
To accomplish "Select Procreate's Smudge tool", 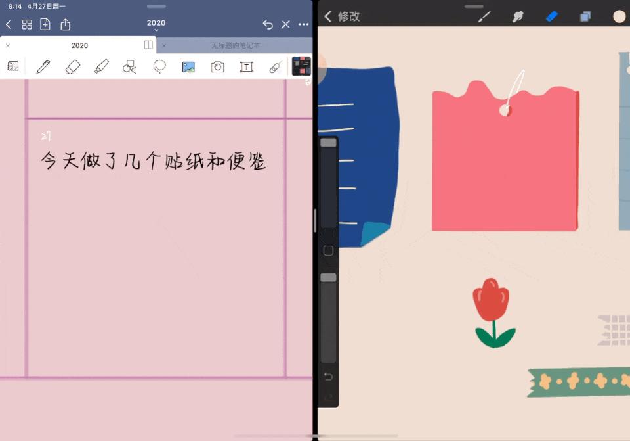I will coord(518,16).
